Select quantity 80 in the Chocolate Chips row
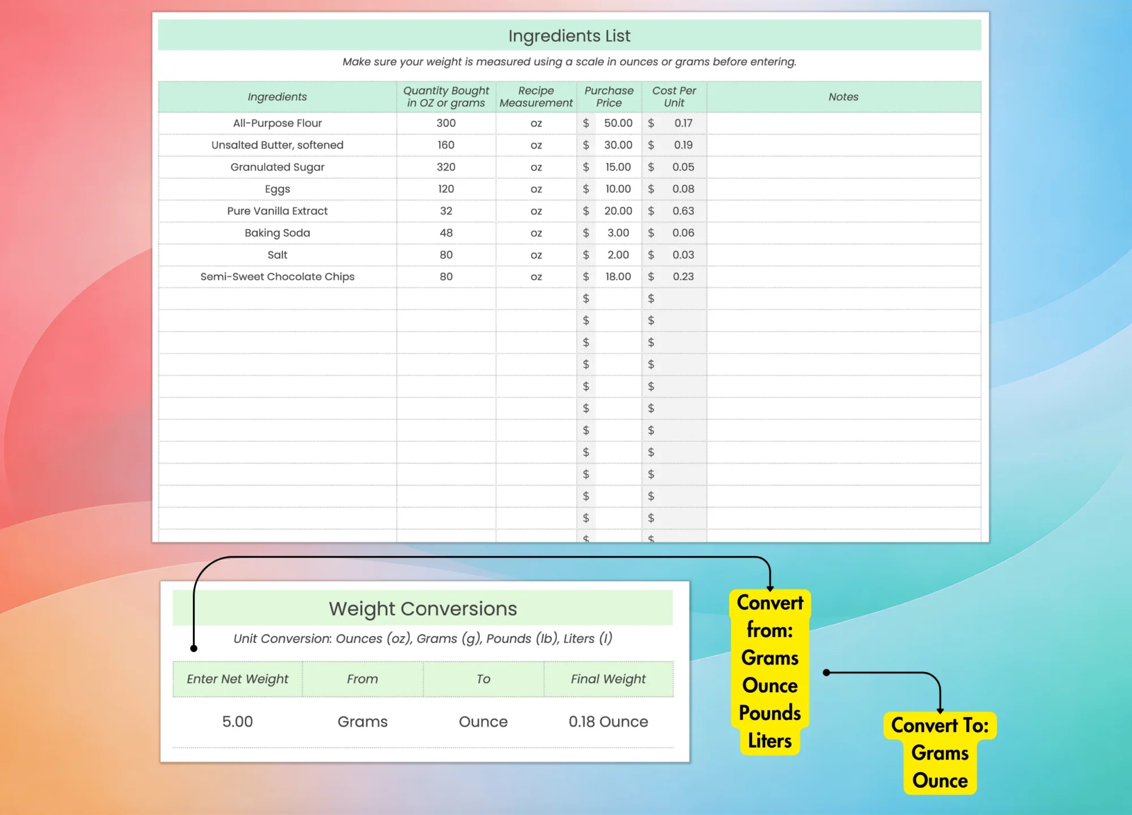 coord(446,277)
